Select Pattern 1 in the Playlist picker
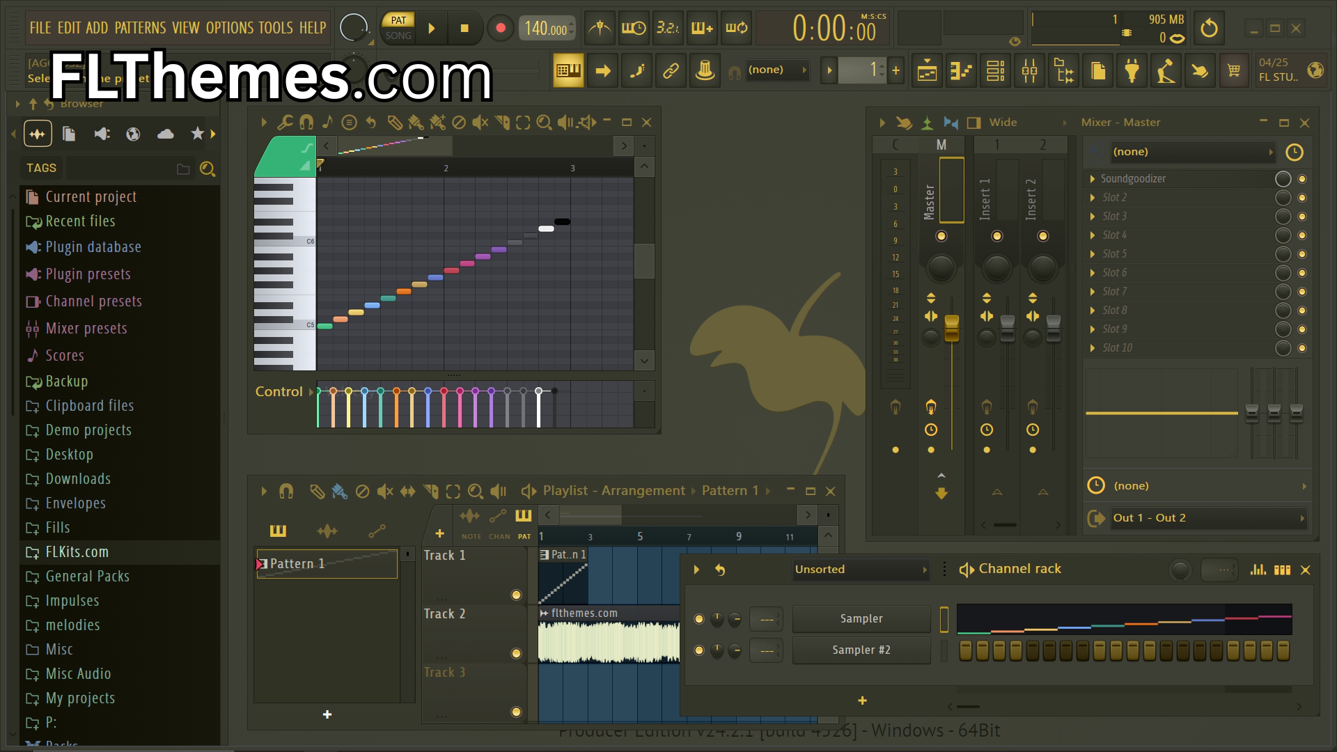 pyautogui.click(x=327, y=564)
